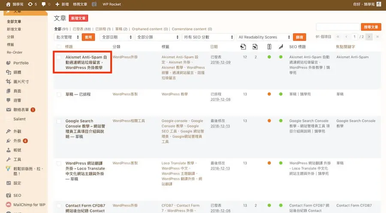This screenshot has height=213, width=386.
Task: Sort by readability score feather icon
Action: 280,47
